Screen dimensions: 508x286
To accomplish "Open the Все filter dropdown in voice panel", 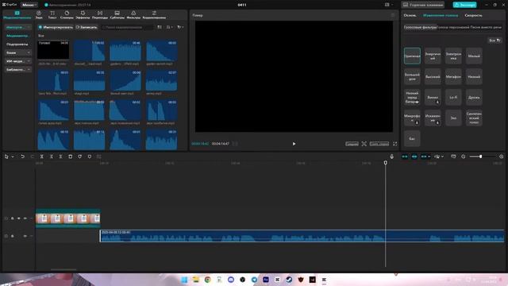I will [495, 41].
